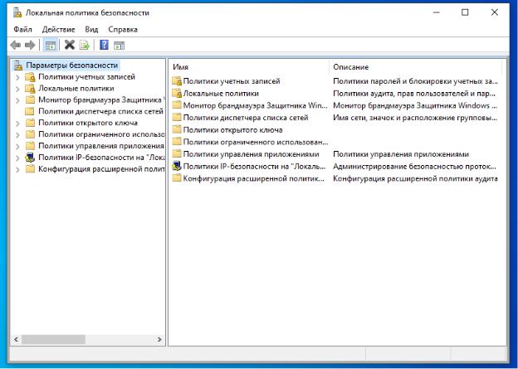This screenshot has height=369, width=518.
Task: Click the app icon in the title bar
Action: 17,12
